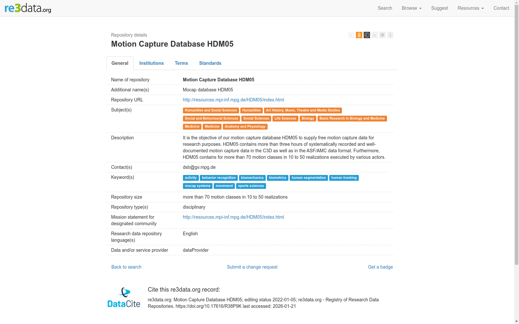Open the Repository URL link

[234, 100]
